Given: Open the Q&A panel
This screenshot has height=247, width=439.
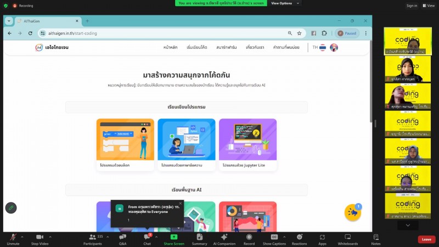Looking at the screenshot, I should pos(122,239).
